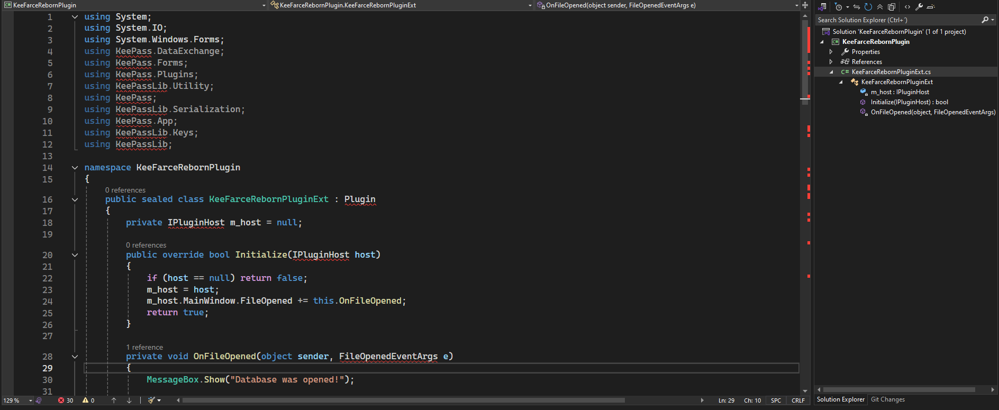The width and height of the screenshot is (999, 410).
Task: Click the References node icon
Action: point(845,62)
